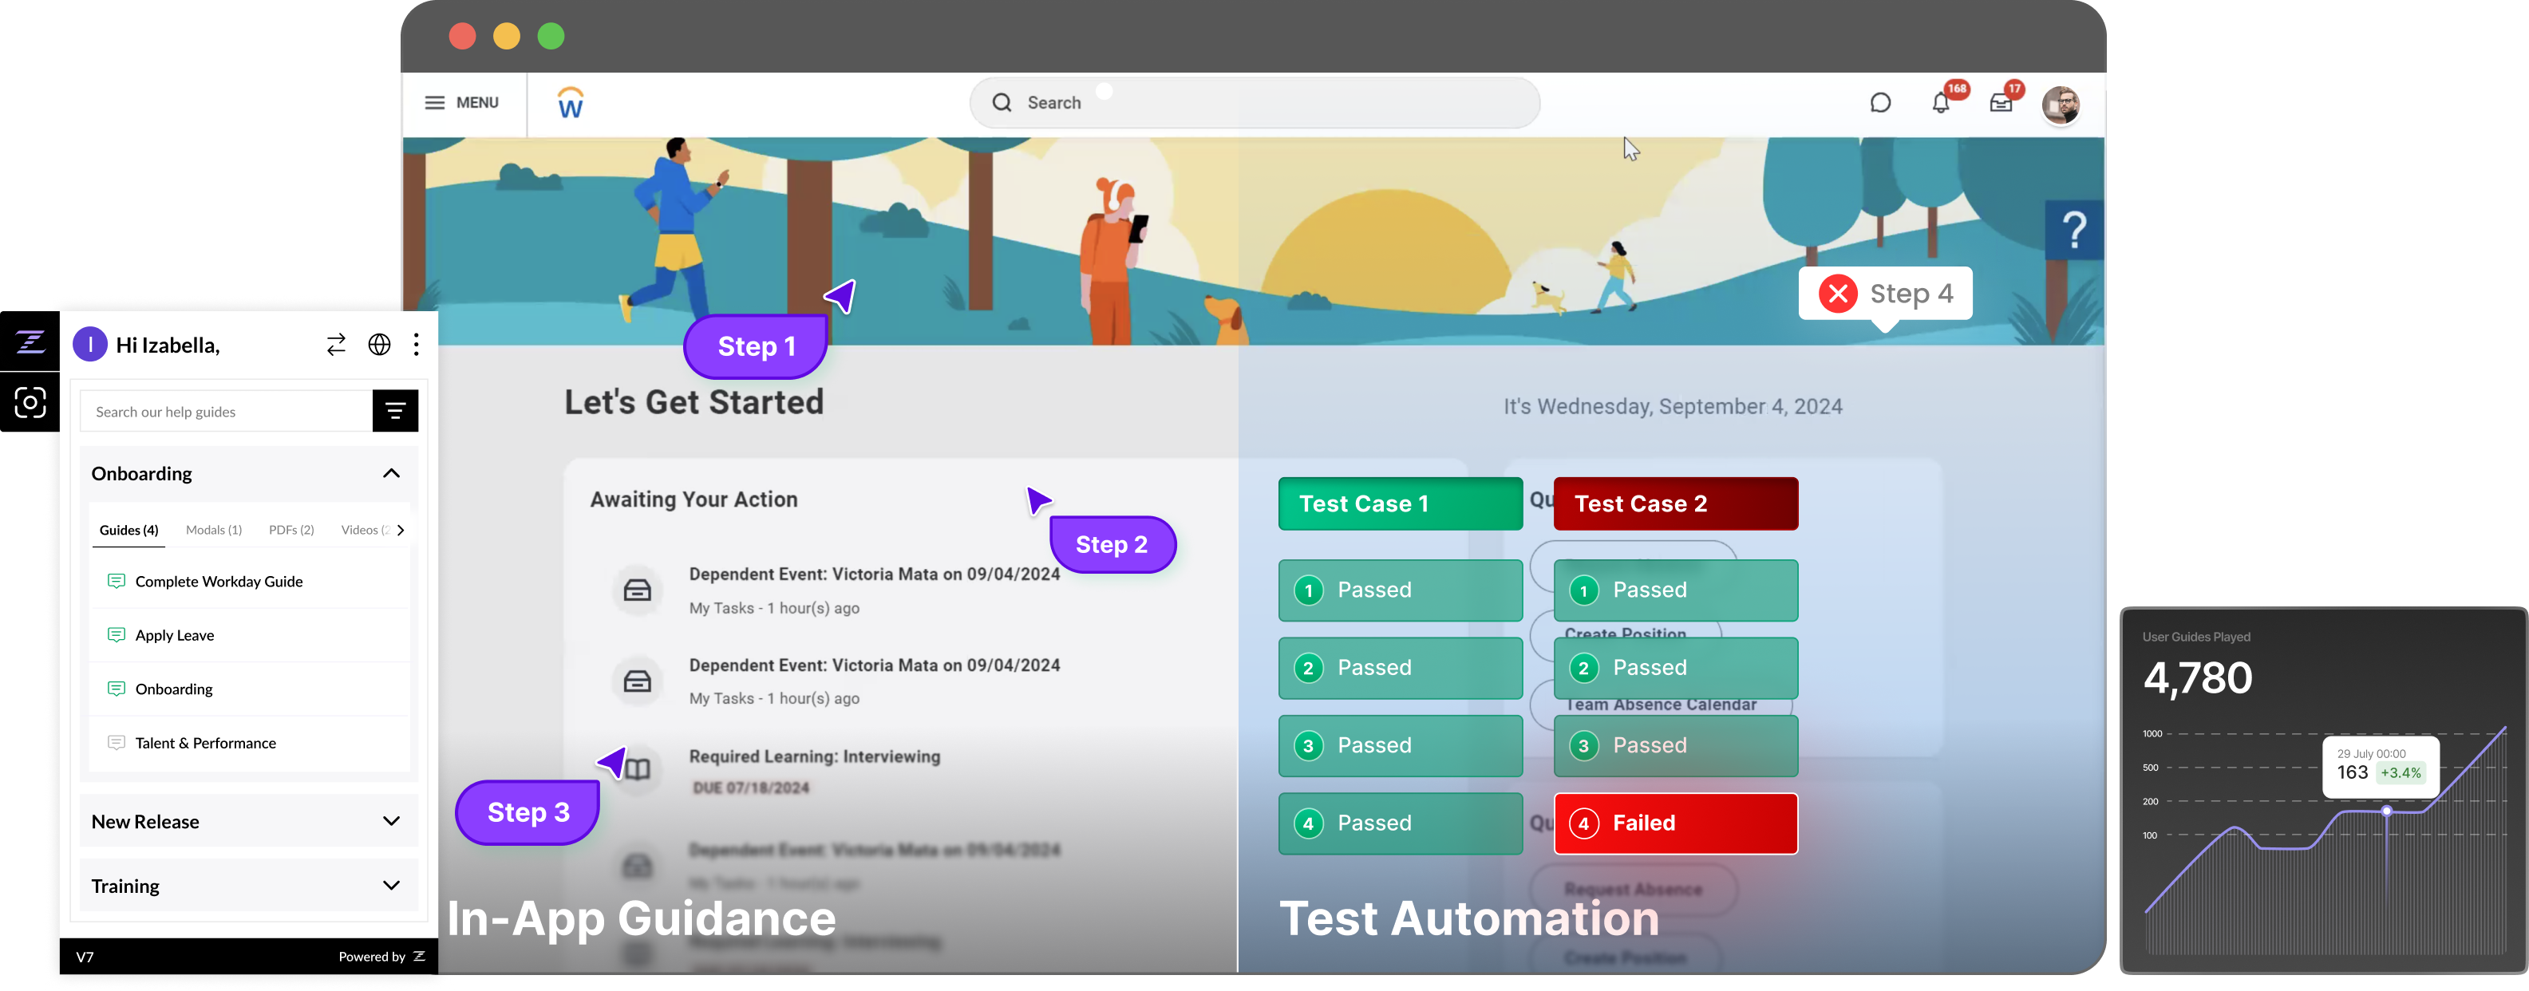Open the chat bubble icon
Viewport: 2529px width, 991px height.
tap(1880, 103)
